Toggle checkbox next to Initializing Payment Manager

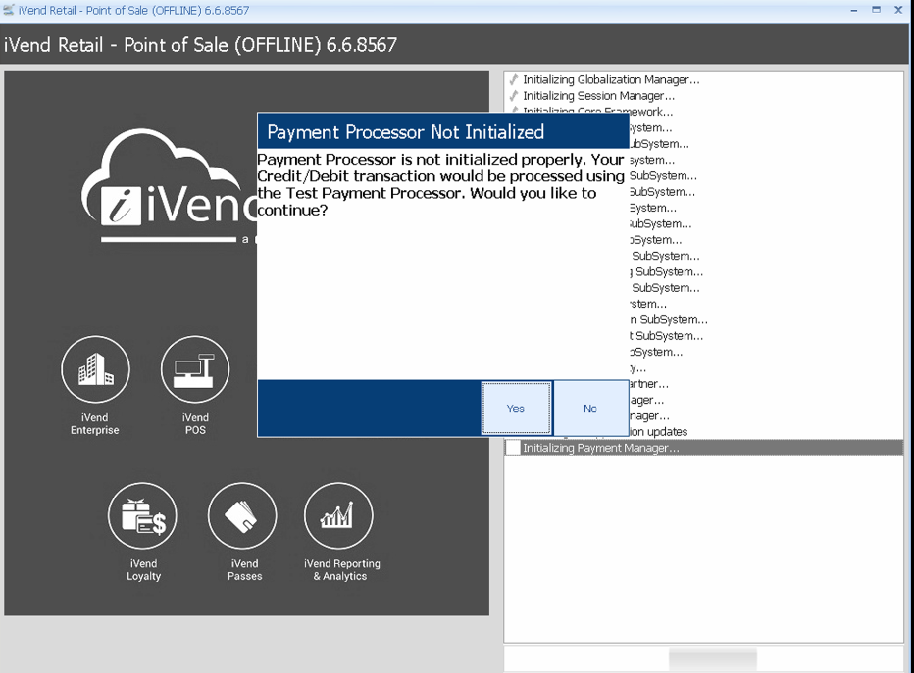[x=513, y=448]
